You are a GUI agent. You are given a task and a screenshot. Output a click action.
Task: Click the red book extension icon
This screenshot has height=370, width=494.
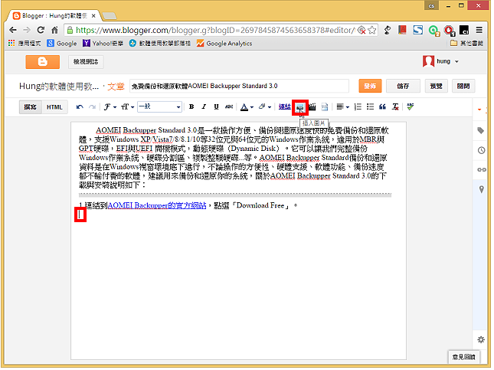pyautogui.click(x=402, y=30)
